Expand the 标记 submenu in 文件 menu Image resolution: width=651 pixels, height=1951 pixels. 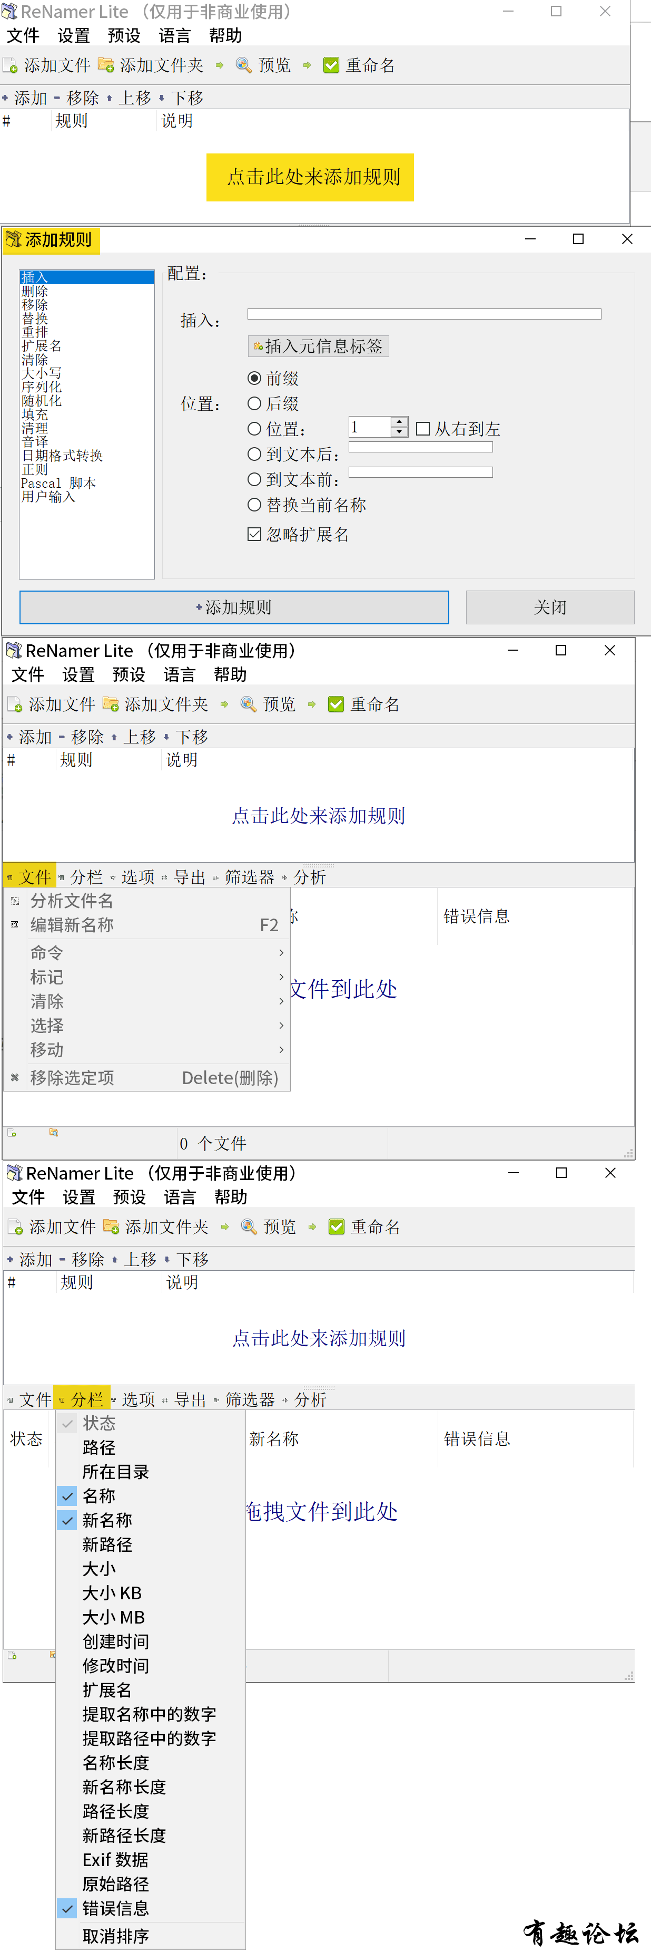[x=146, y=977]
